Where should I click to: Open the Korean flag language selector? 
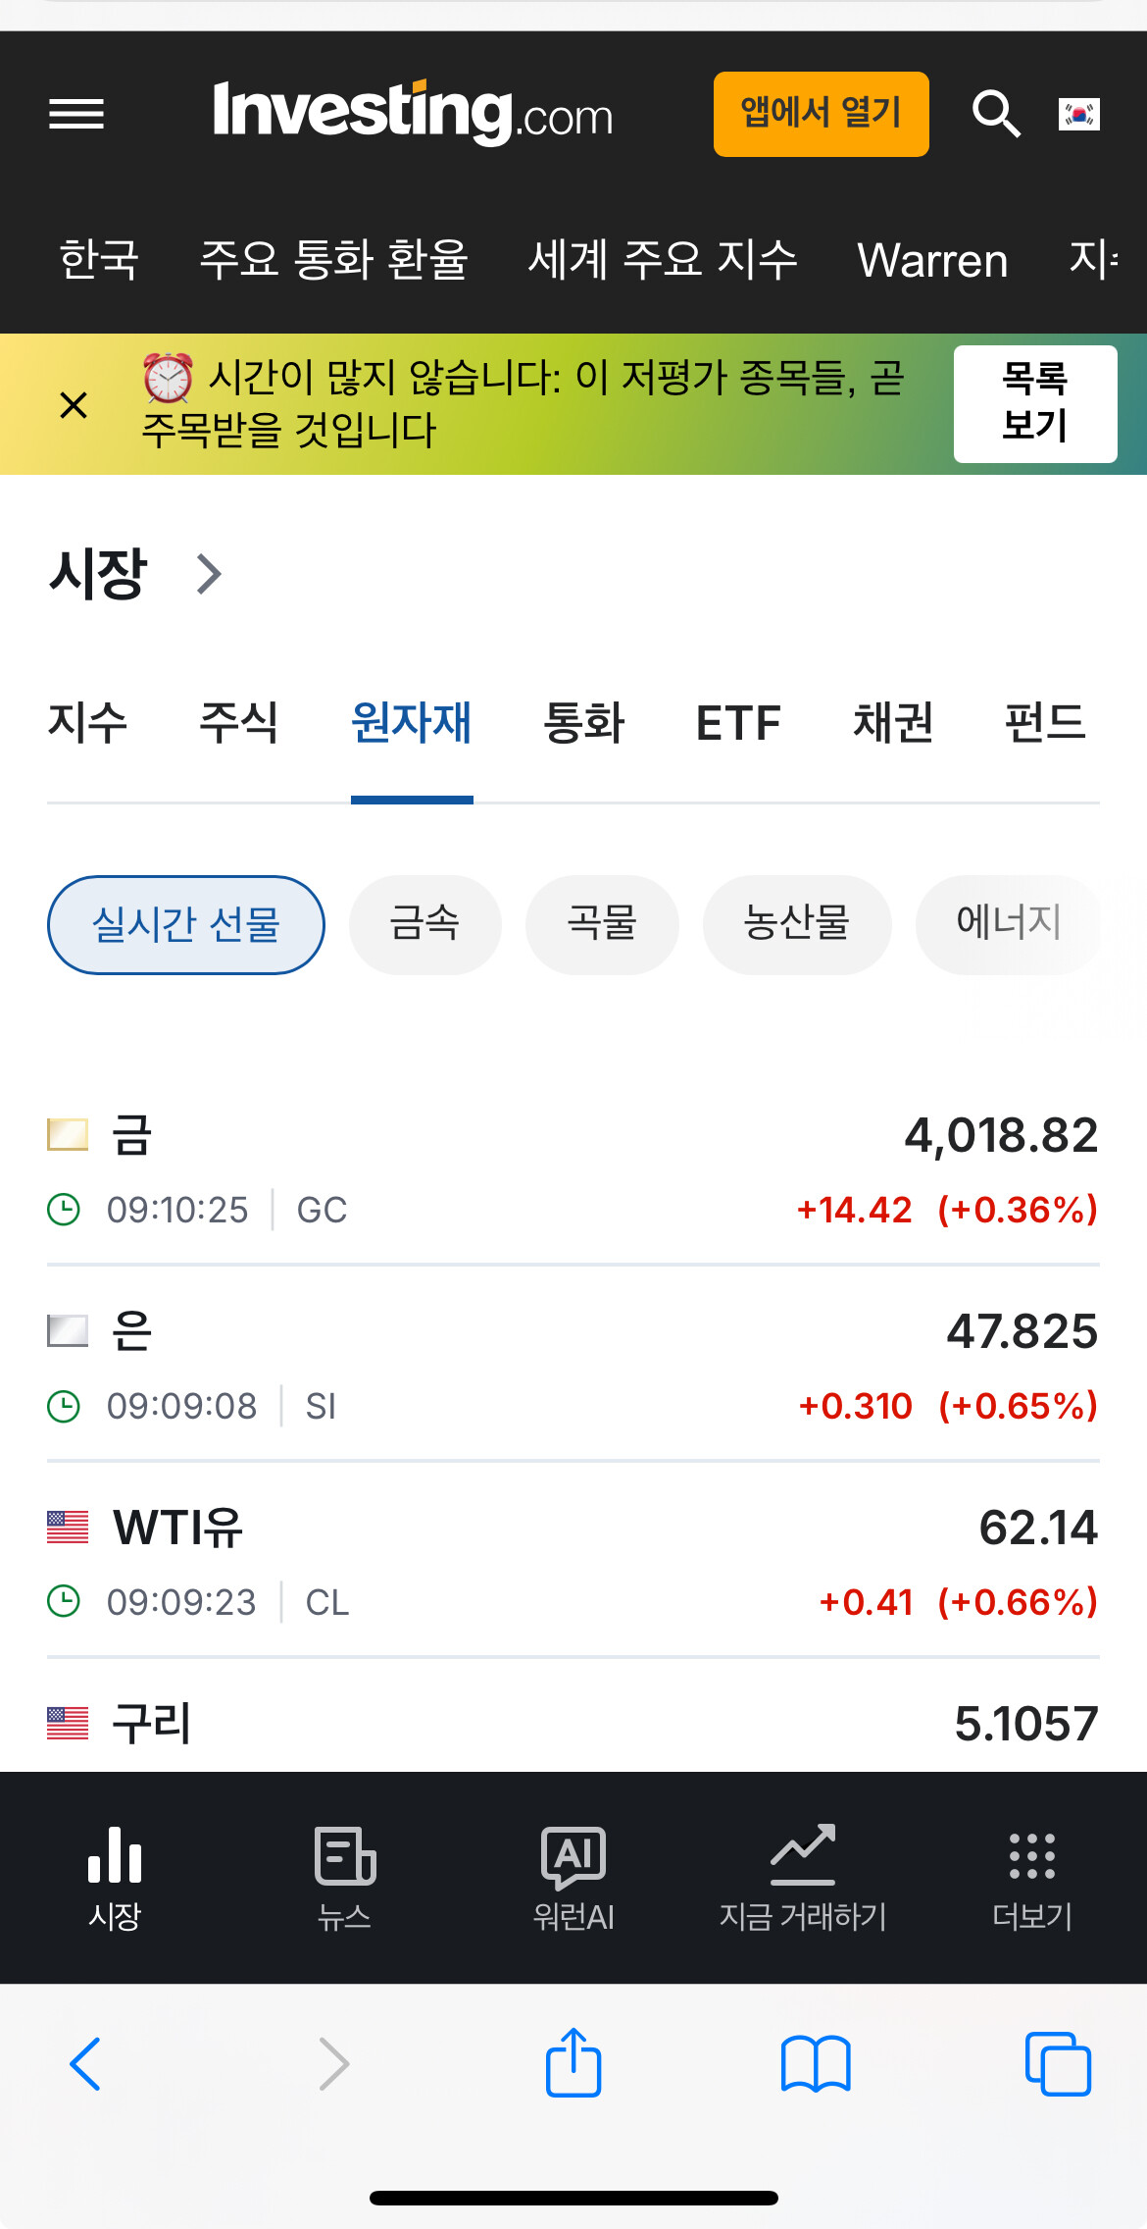pos(1079,114)
